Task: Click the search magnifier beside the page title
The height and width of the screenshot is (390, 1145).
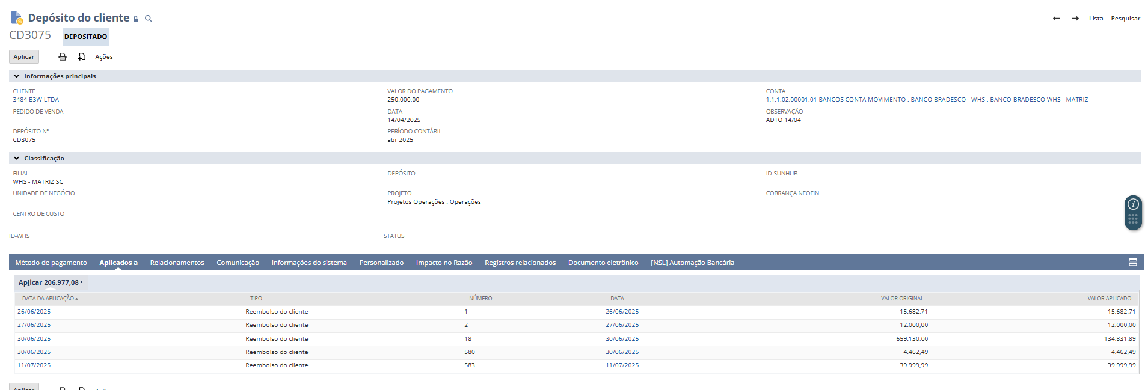Action: coord(149,19)
